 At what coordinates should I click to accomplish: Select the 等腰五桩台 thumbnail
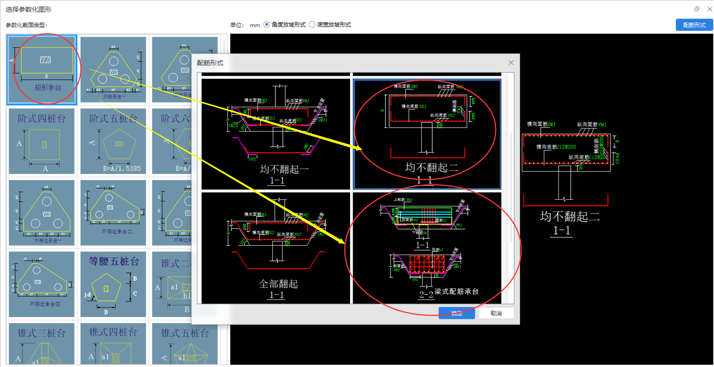[x=113, y=284]
